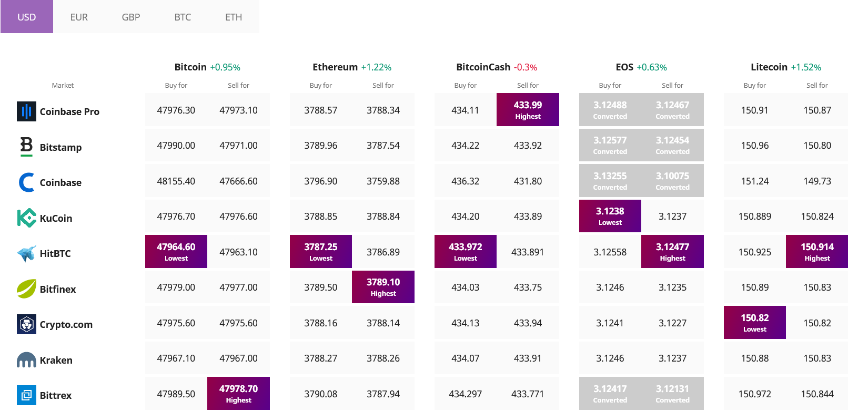The height and width of the screenshot is (412, 848).
Task: Open the Bitstamp market name
Action: pos(60,147)
